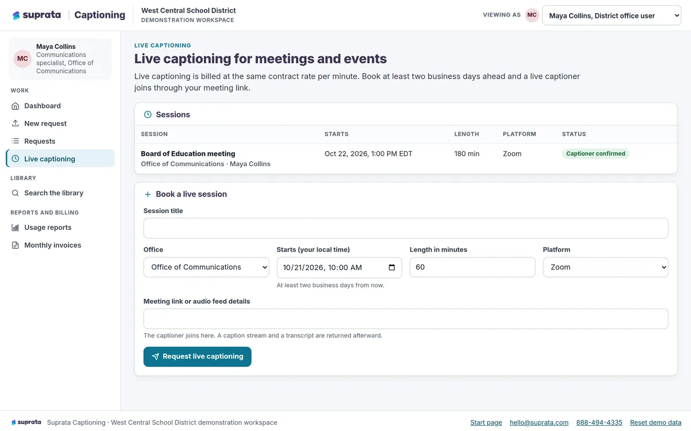Click the Captioning product name in the header
This screenshot has width=691, height=431.
pos(100,15)
